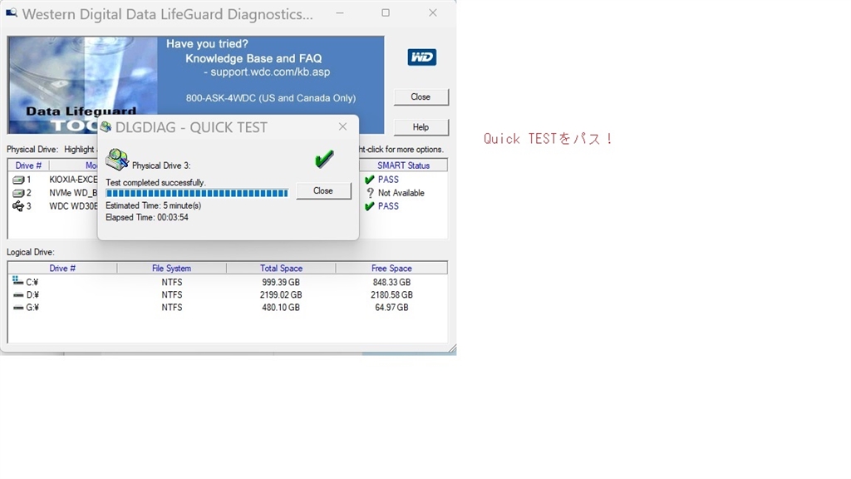Click the Quick Test progress bar
Viewport: 851px width, 479px height.
coord(196,193)
